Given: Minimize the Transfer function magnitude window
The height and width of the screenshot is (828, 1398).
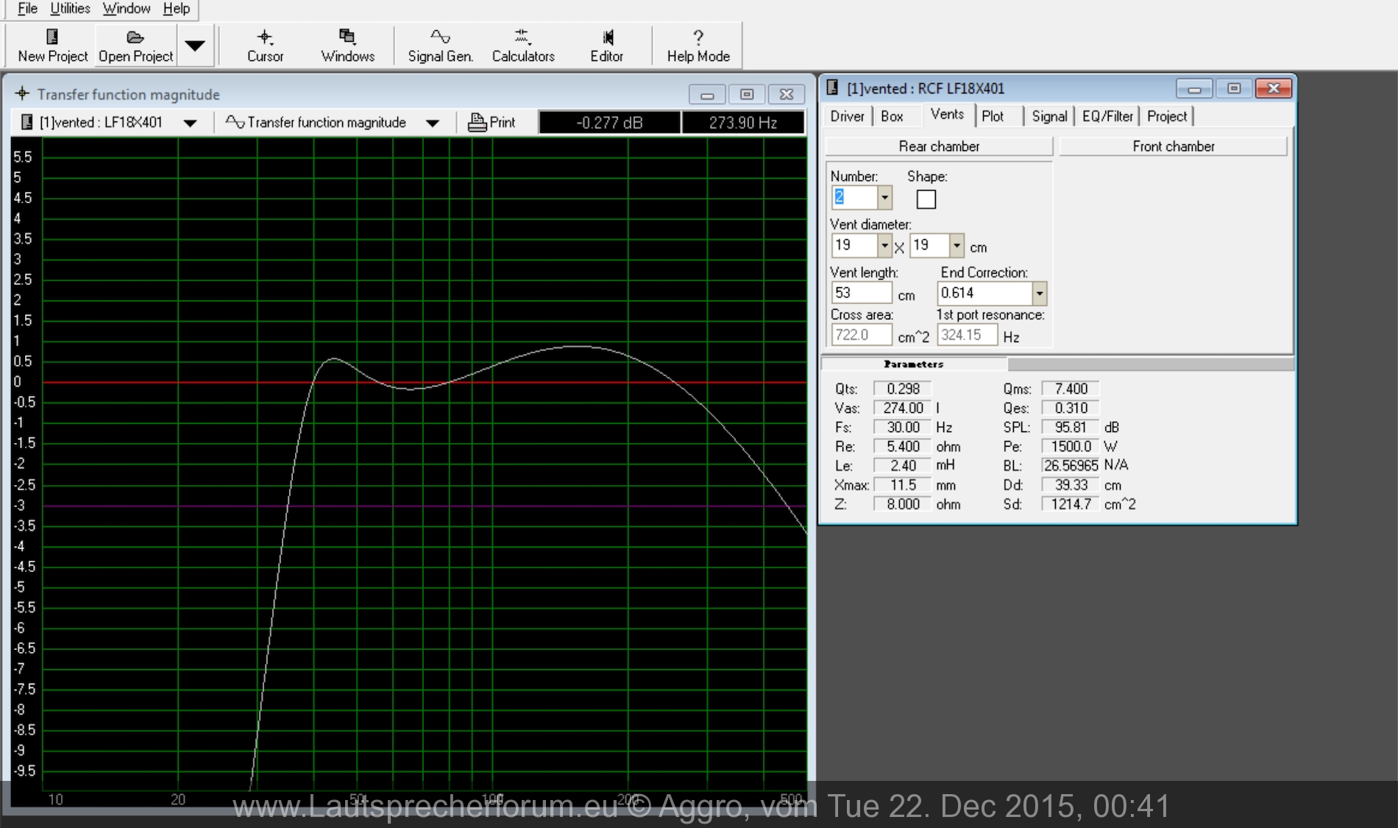Looking at the screenshot, I should pyautogui.click(x=707, y=94).
